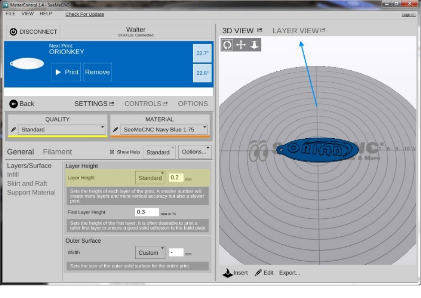Click the Disconnect power icon
The image size is (421, 298).
click(13, 32)
